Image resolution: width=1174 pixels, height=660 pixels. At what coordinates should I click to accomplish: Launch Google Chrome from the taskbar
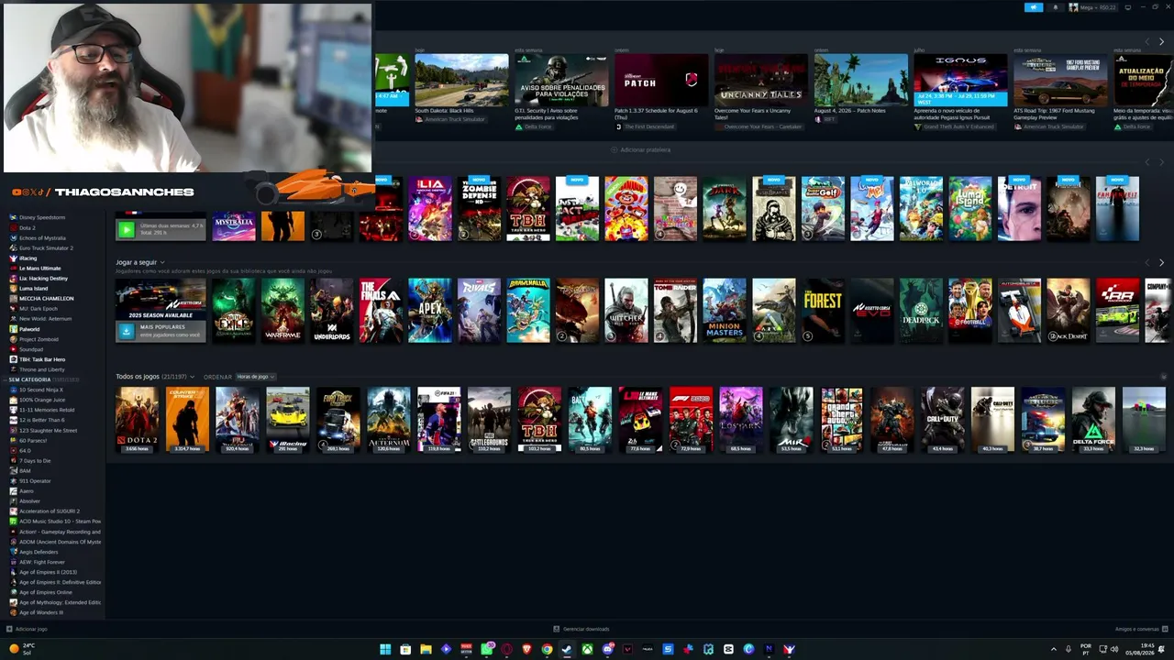[547, 649]
